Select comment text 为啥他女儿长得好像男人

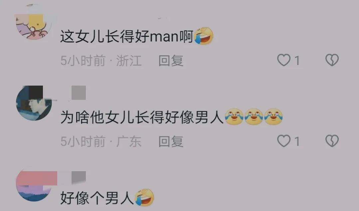(x=142, y=117)
